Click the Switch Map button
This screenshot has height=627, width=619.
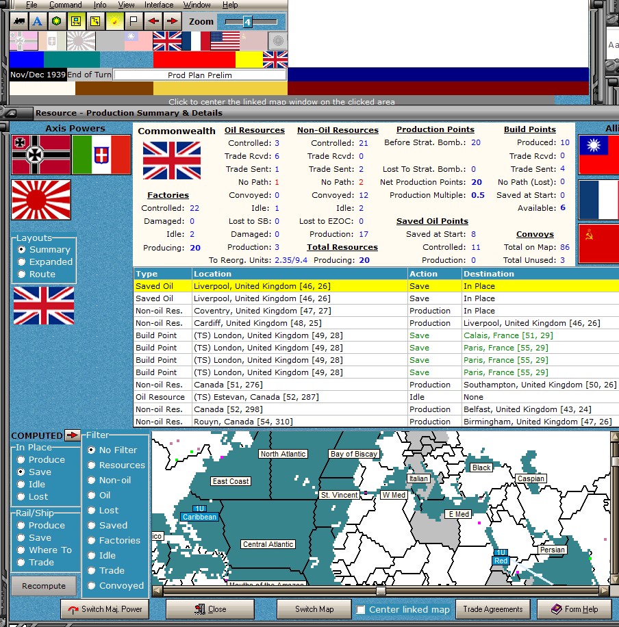[x=314, y=609]
